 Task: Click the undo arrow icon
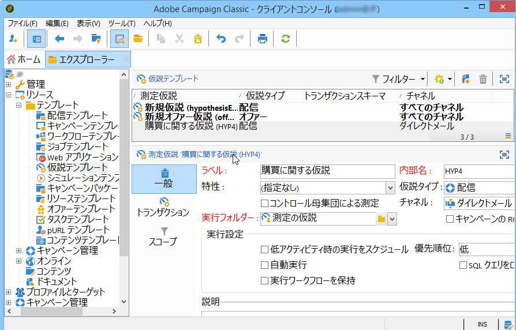221,39
